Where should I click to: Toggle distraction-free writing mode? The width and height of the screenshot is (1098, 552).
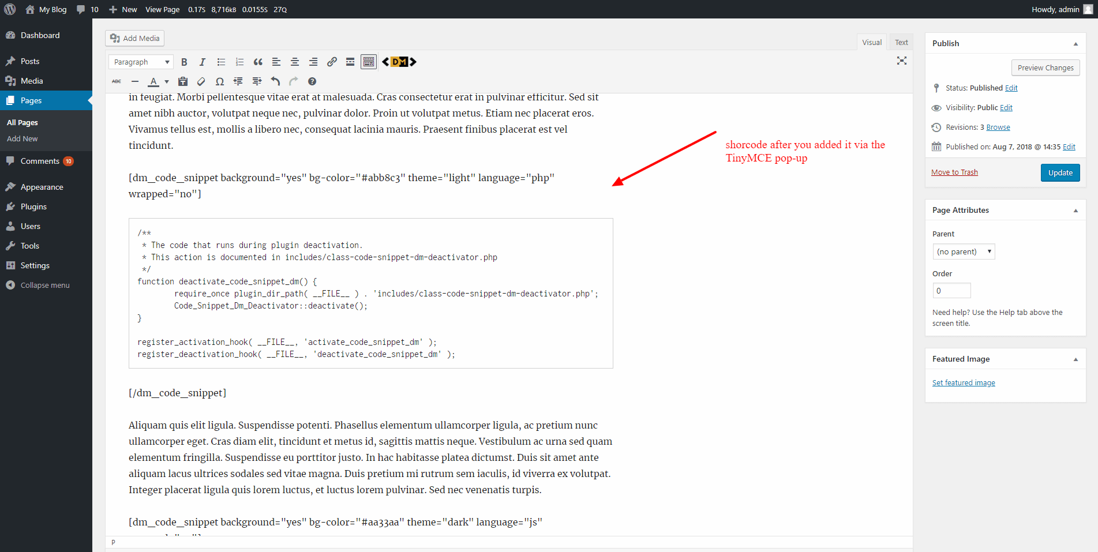(x=902, y=60)
